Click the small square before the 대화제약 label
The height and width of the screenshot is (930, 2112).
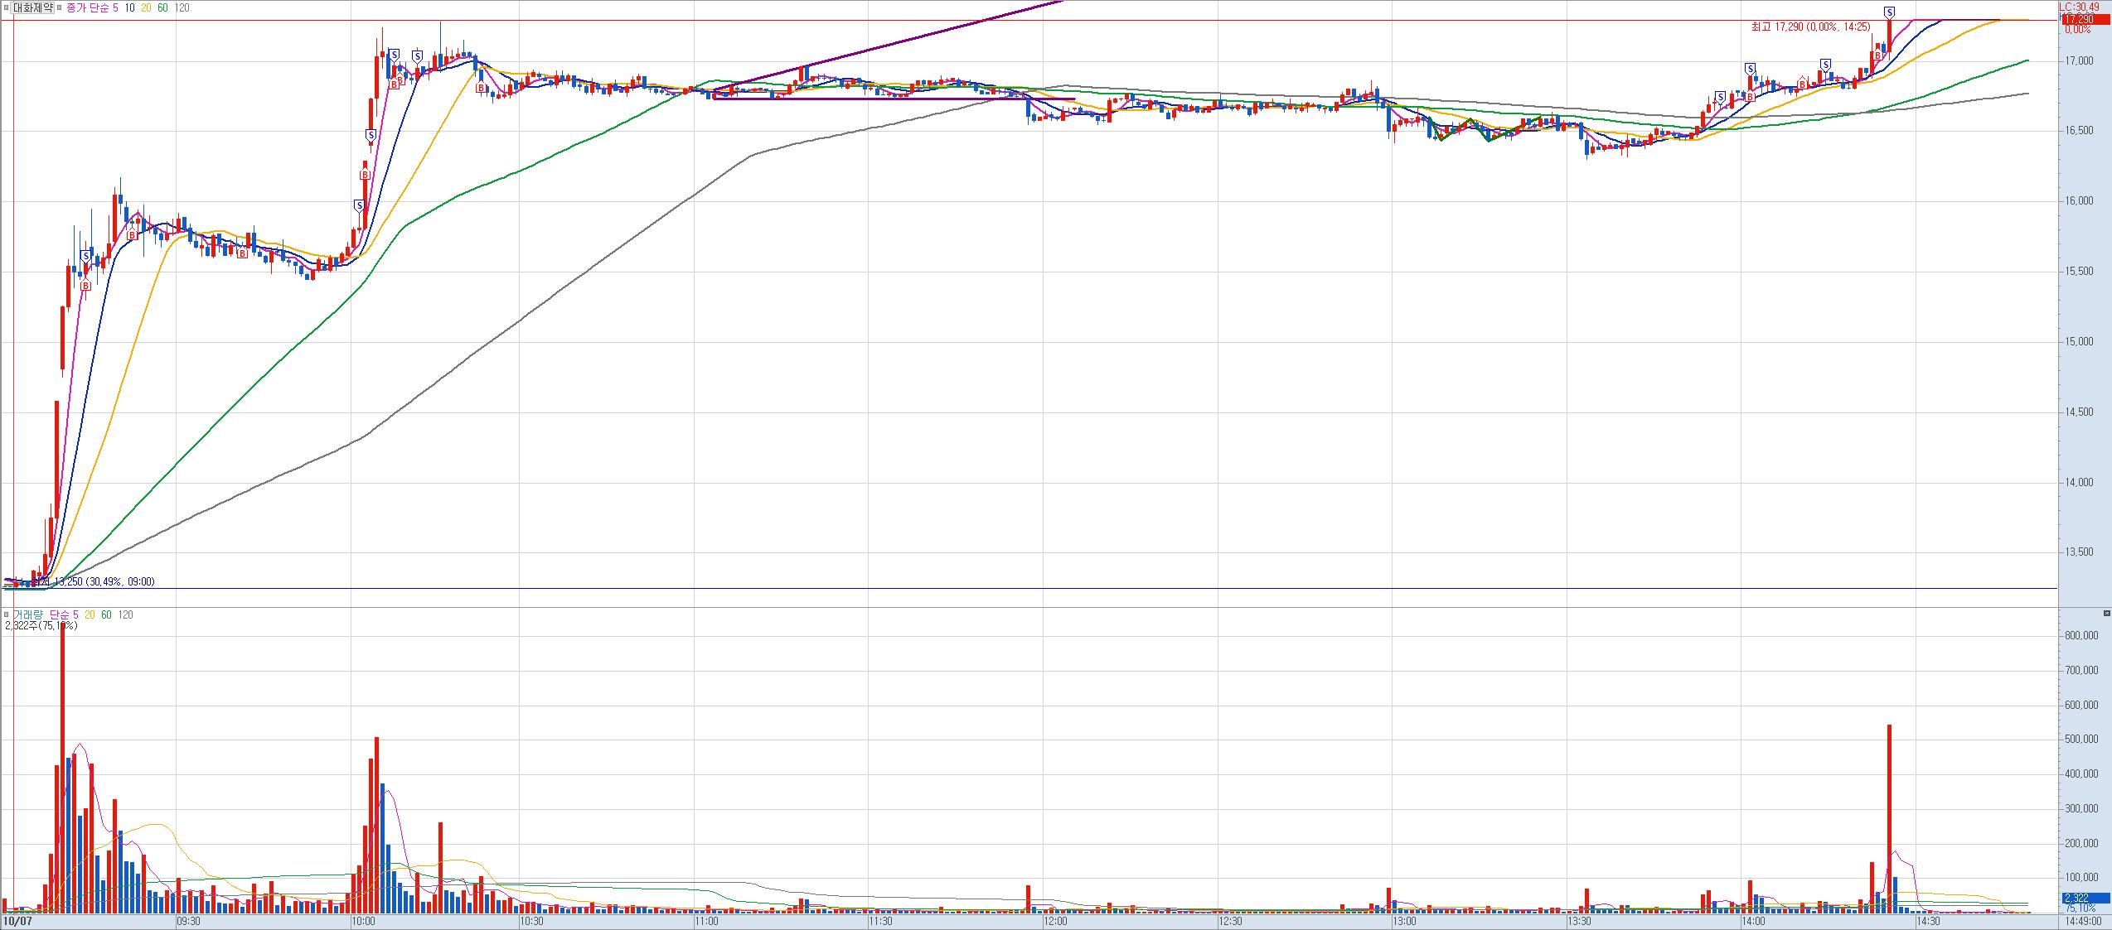point(7,7)
